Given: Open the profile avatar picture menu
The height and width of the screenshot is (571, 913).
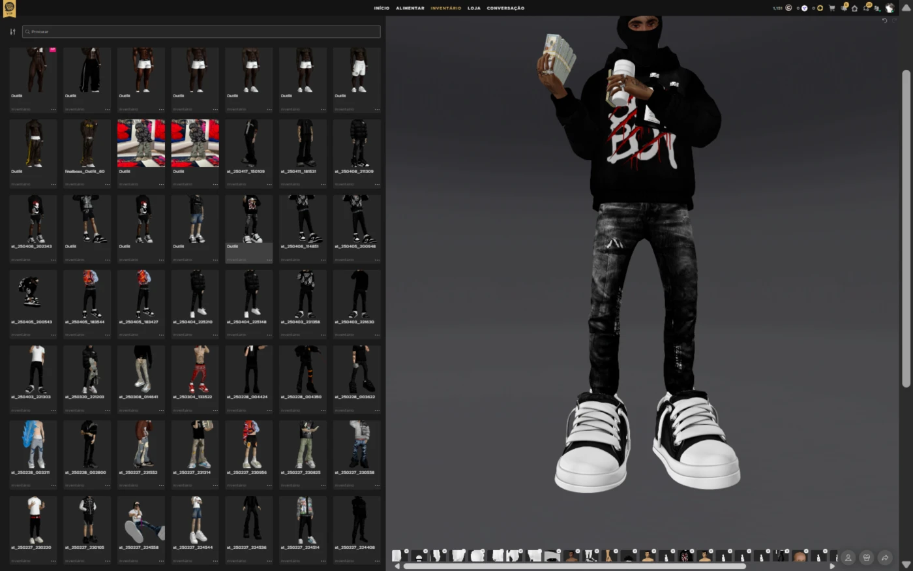Looking at the screenshot, I should (890, 8).
